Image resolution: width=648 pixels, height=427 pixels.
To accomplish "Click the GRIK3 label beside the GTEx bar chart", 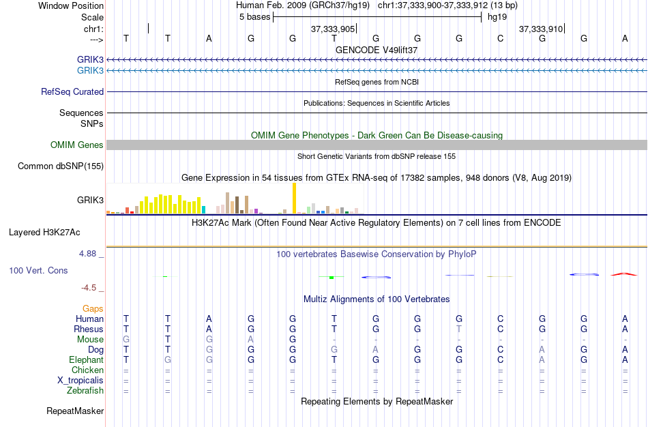I will [90, 200].
